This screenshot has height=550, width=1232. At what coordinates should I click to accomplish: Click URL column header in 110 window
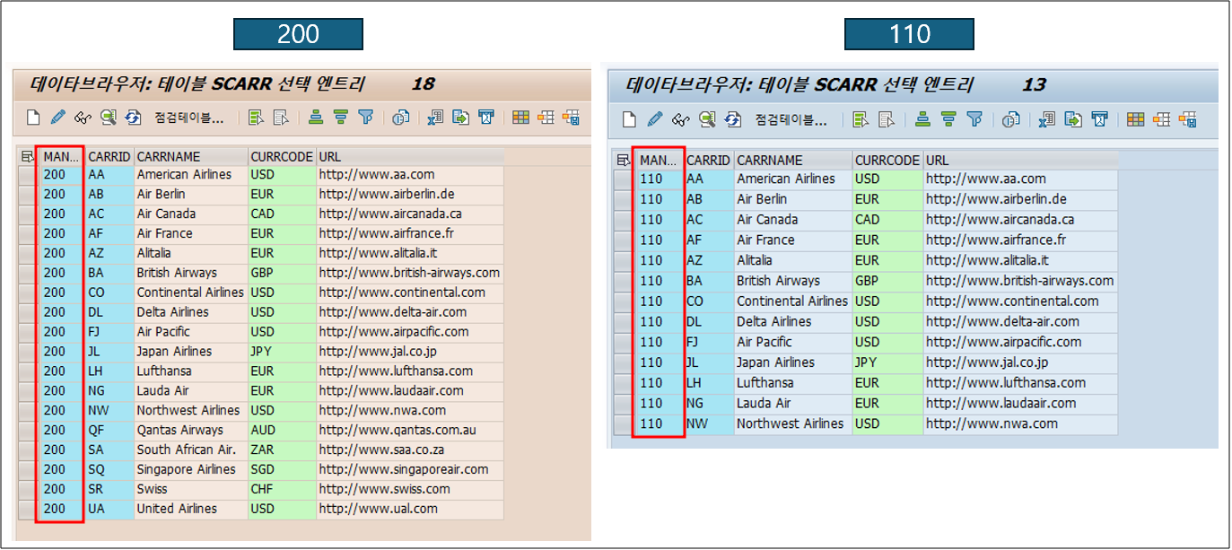(1021, 160)
